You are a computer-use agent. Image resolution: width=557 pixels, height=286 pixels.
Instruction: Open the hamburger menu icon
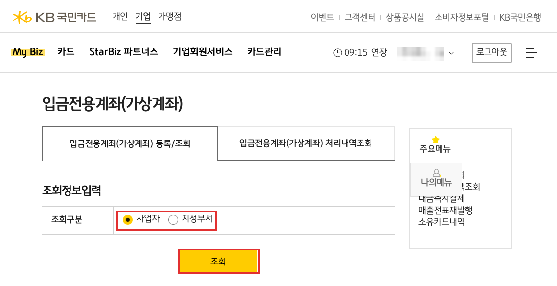532,53
